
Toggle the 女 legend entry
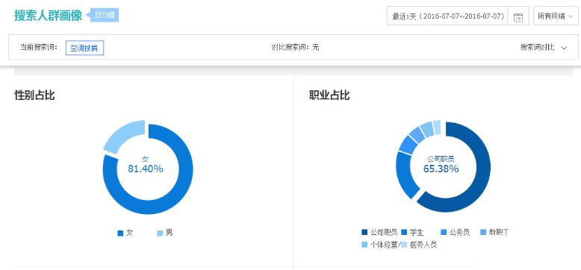[125, 233]
